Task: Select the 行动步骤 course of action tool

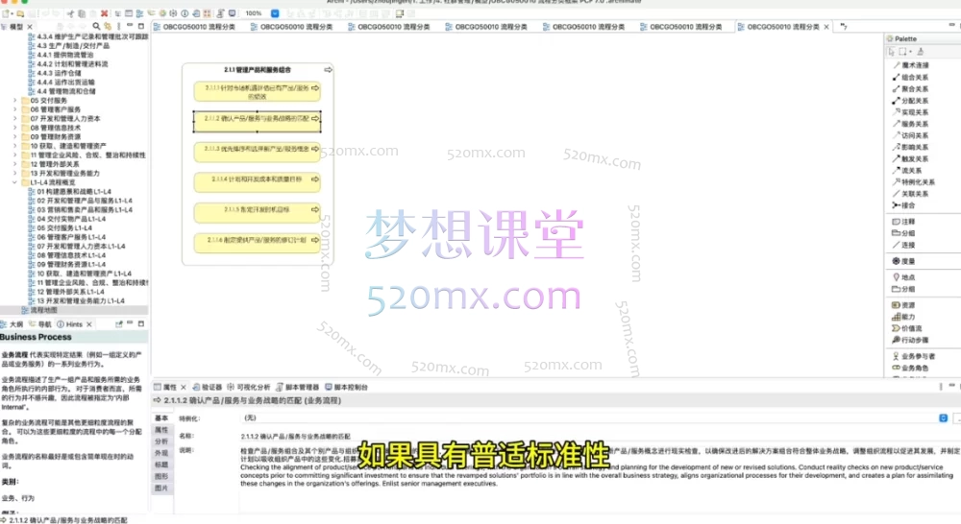Action: click(x=911, y=340)
